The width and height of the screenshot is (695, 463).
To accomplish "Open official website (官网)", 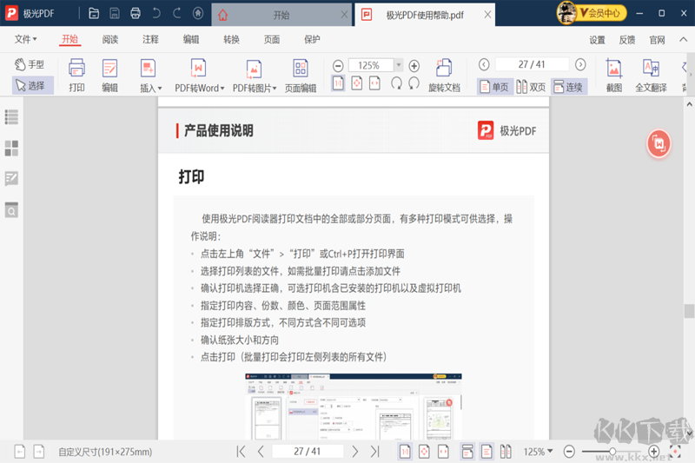I will 657,40.
